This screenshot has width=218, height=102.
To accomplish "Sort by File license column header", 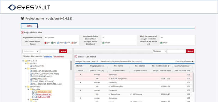I will [140, 66].
